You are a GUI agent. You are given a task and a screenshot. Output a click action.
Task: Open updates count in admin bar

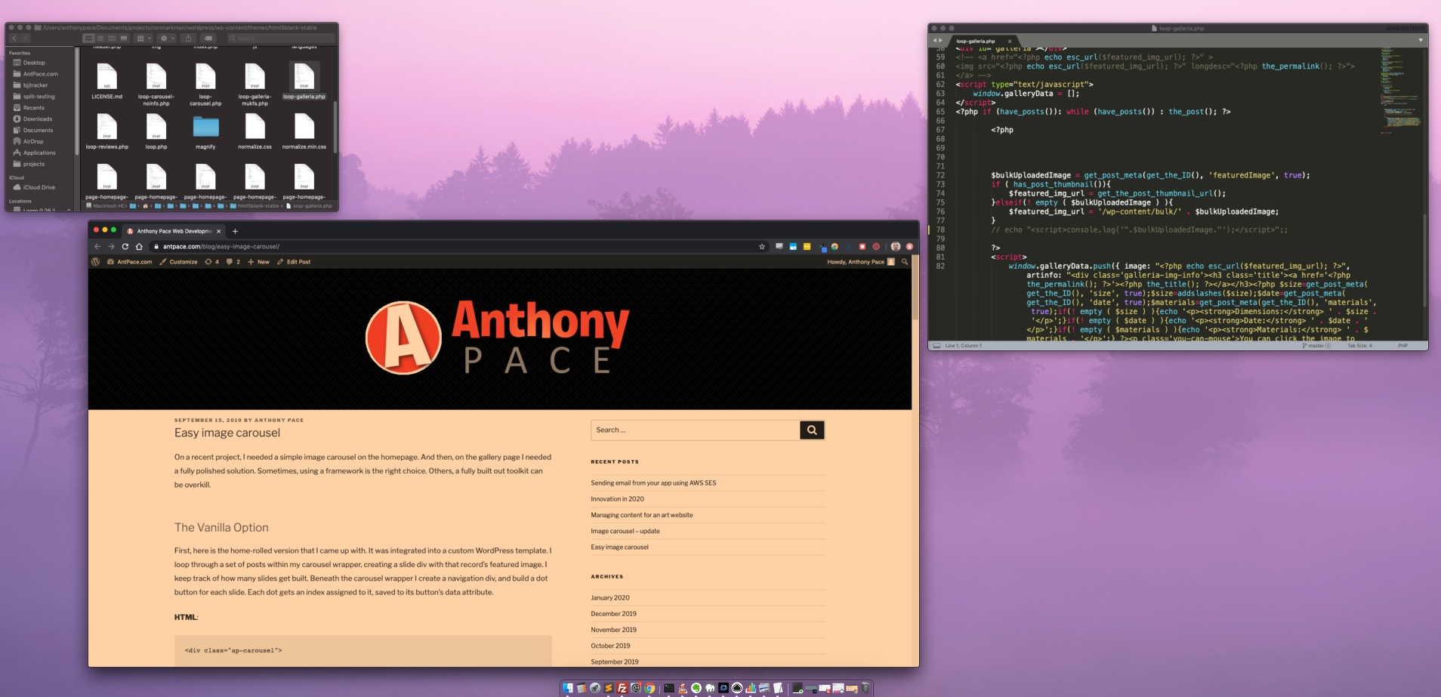click(x=212, y=262)
